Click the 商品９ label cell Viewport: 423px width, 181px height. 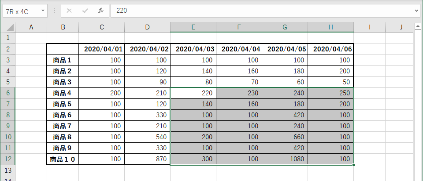pos(63,148)
